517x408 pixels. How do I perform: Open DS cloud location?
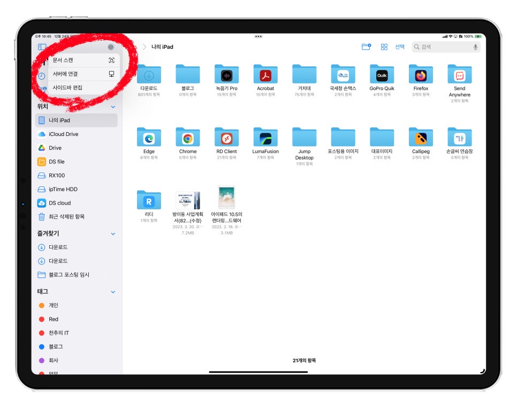(76, 203)
